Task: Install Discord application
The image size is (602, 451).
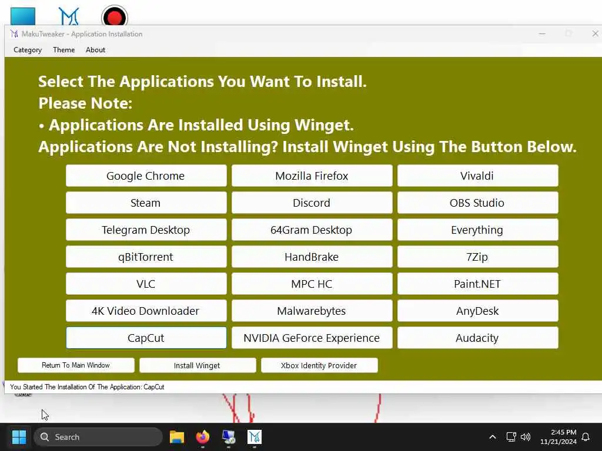Action: coord(312,203)
